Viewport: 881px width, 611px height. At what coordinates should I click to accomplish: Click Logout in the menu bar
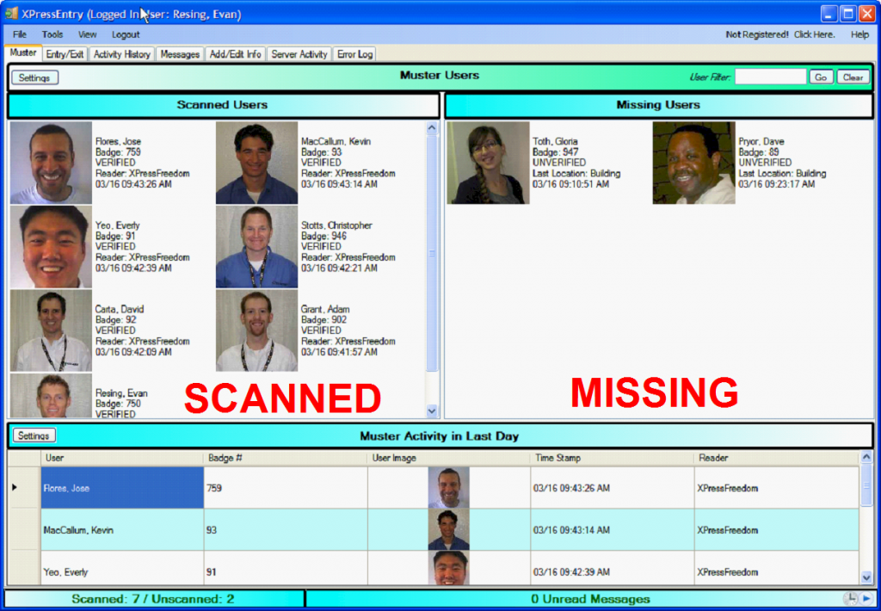[x=126, y=34]
